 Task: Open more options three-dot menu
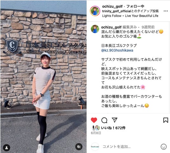[166, 11]
